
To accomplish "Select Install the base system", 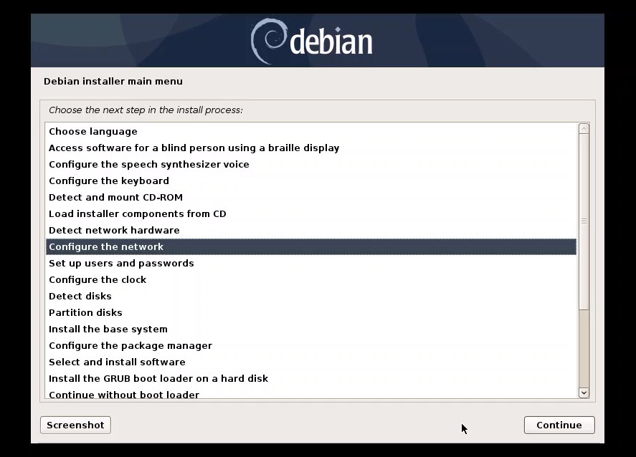I will 108,329.
